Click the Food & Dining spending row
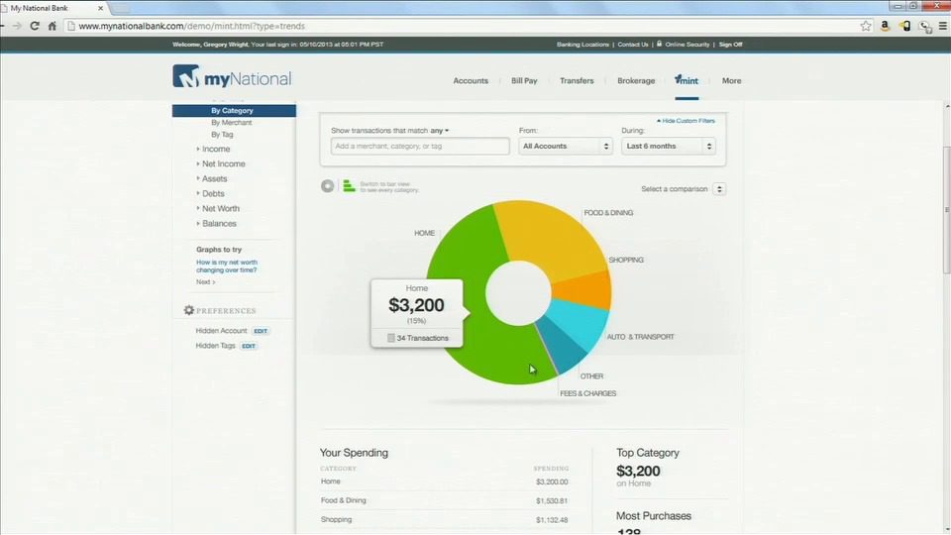951x535 pixels. click(x=445, y=500)
